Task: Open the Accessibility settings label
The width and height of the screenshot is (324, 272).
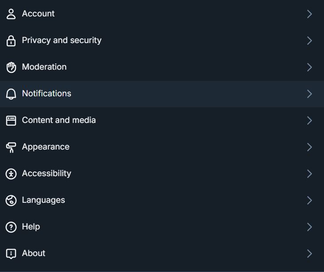Action: click(x=47, y=173)
